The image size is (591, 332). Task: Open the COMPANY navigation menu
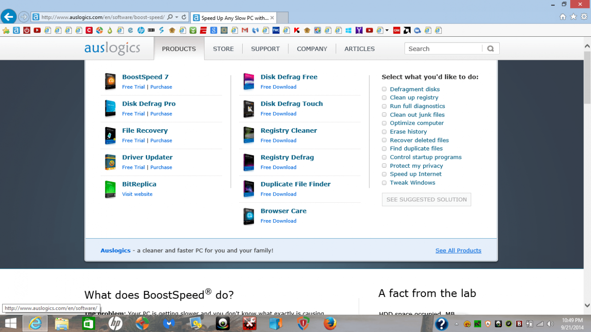point(312,49)
